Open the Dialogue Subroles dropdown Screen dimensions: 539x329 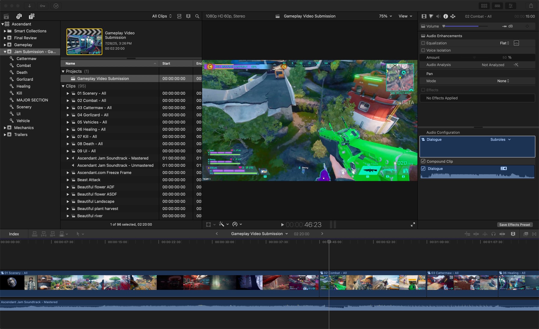(500, 139)
